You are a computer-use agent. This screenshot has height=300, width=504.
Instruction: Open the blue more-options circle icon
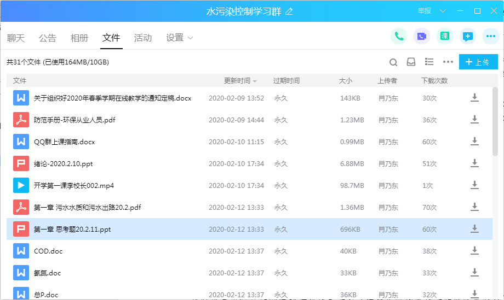(491, 37)
